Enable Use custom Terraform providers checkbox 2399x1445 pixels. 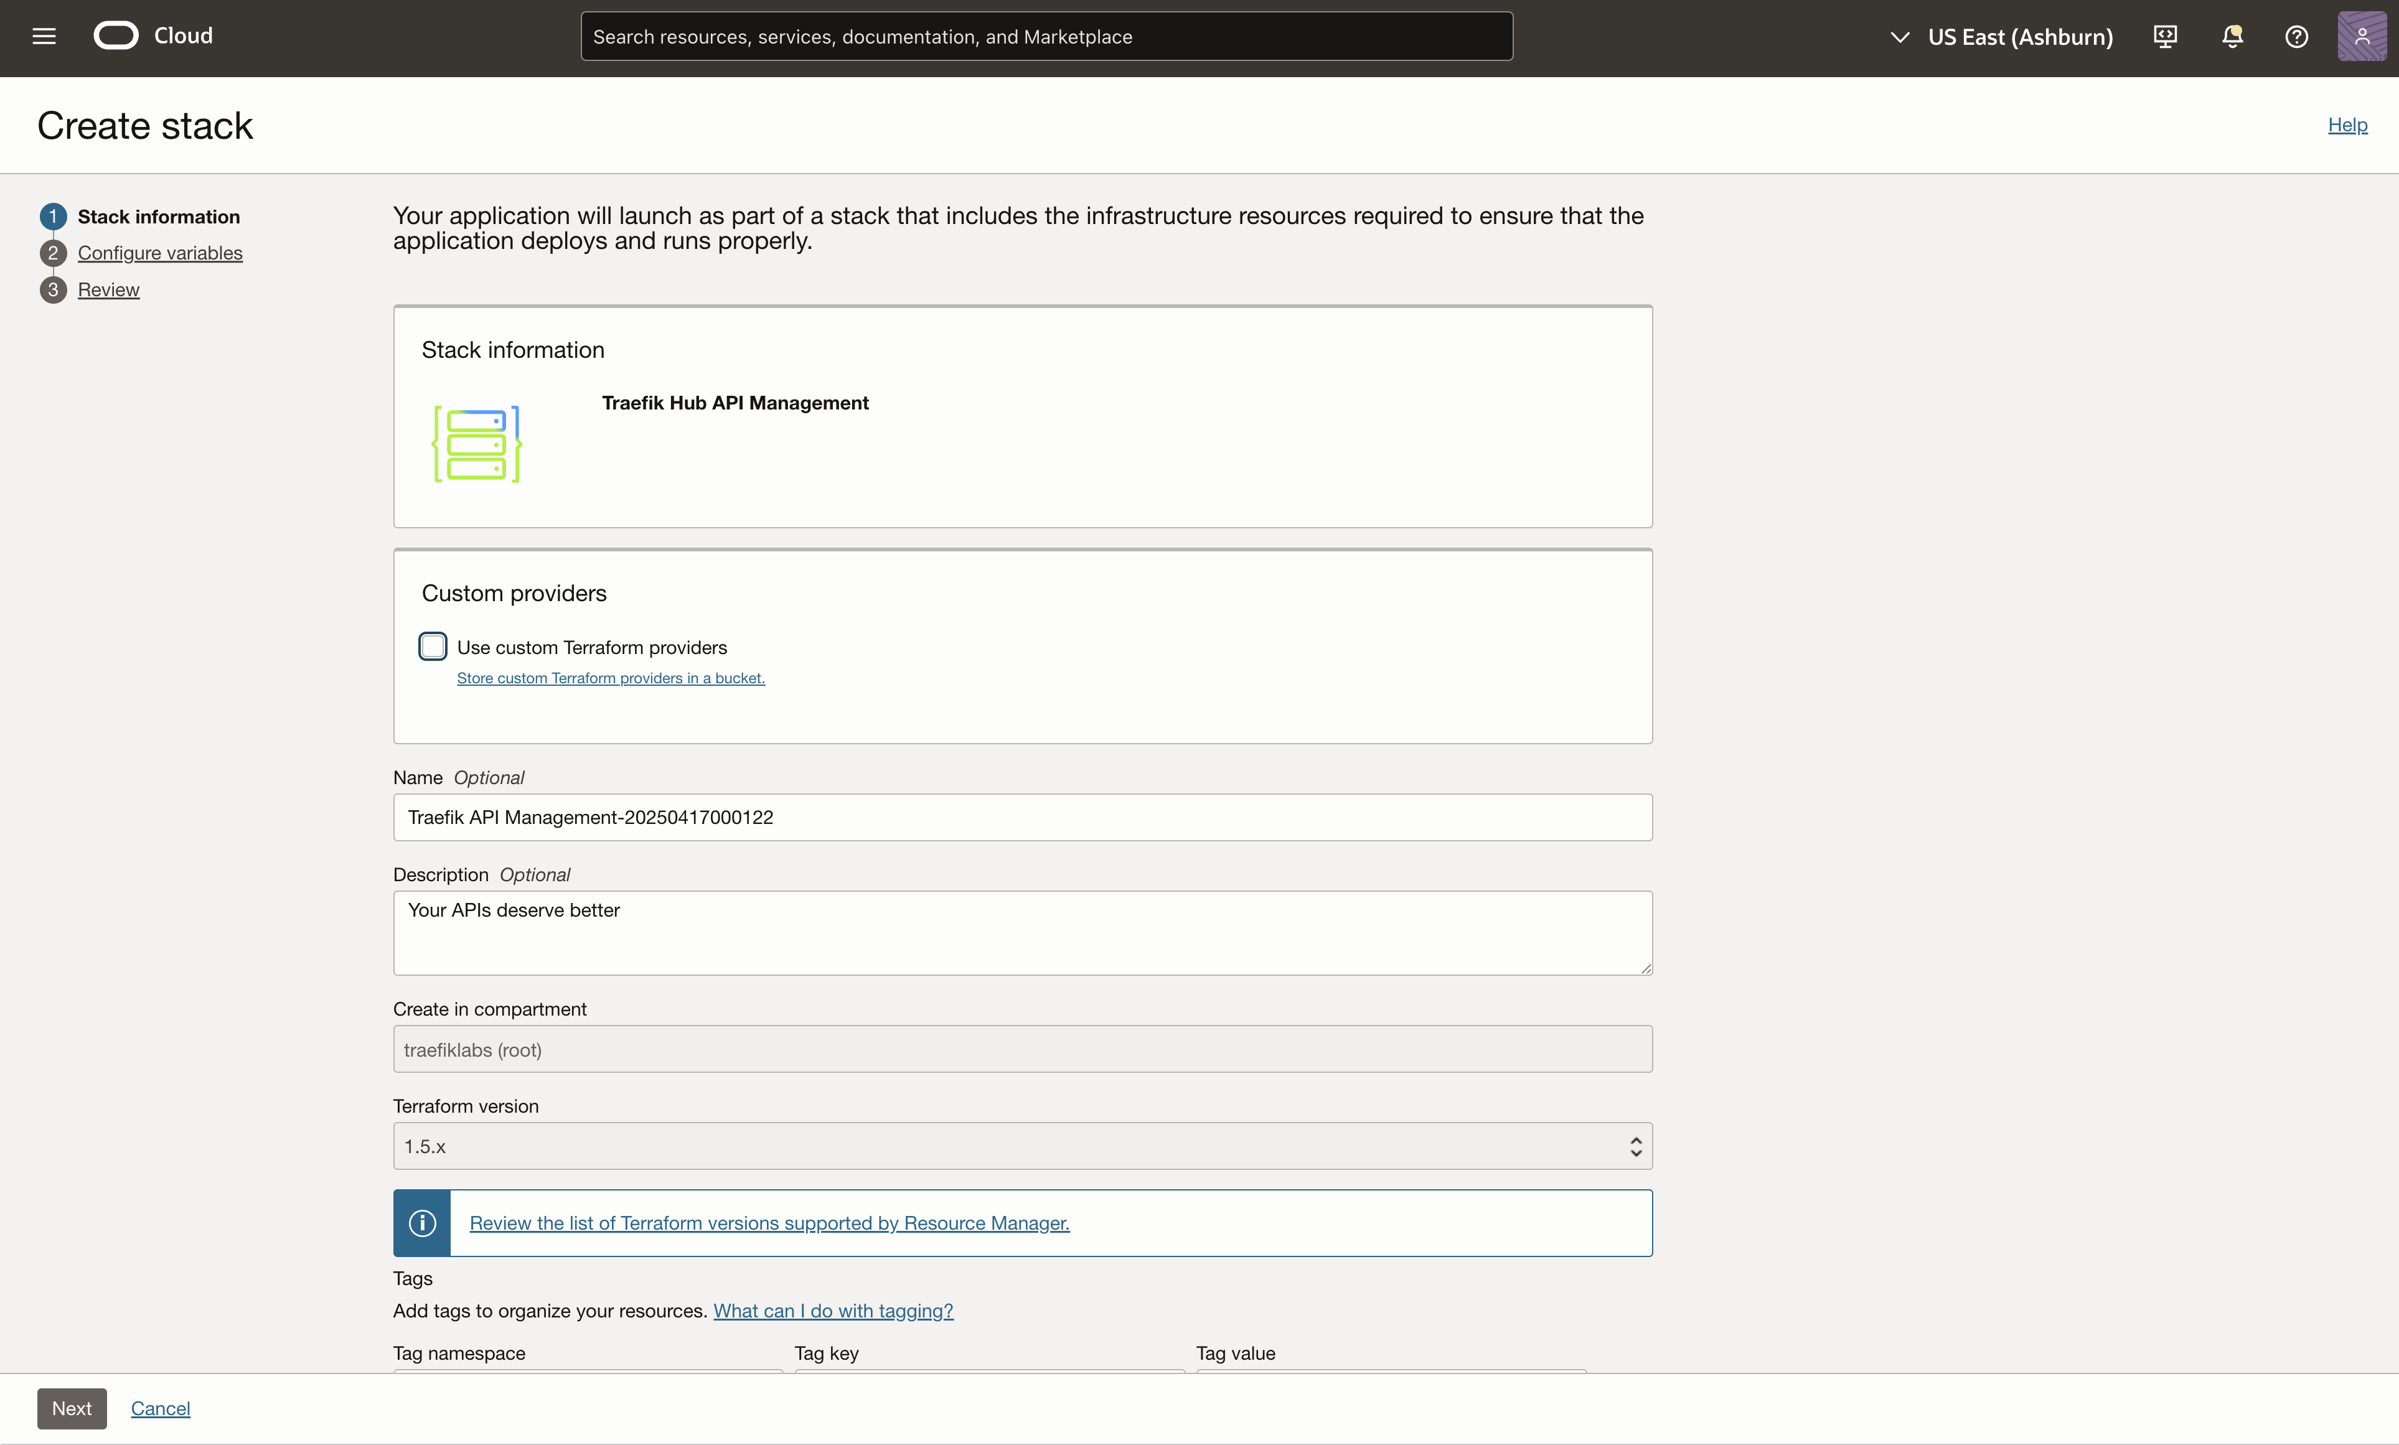[x=433, y=646]
